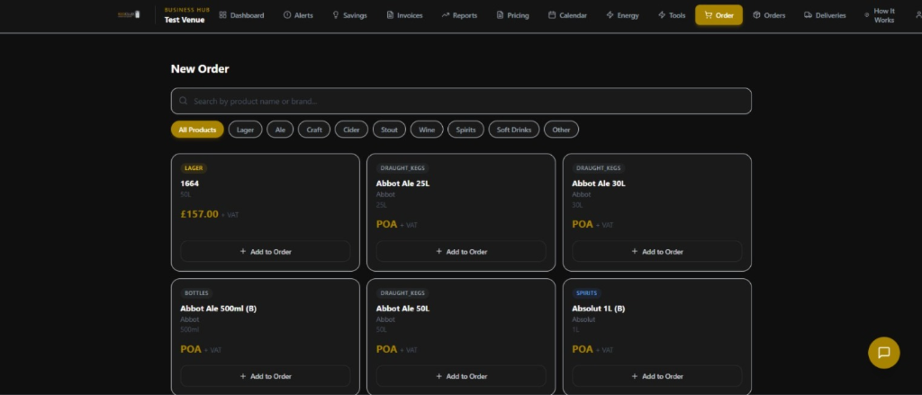Open the Deliveries page
Image resolution: width=922 pixels, height=395 pixels.
click(x=825, y=15)
